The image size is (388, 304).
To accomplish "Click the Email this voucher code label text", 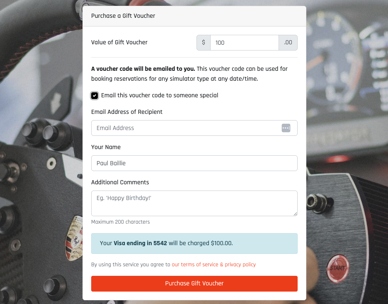I will click(160, 95).
